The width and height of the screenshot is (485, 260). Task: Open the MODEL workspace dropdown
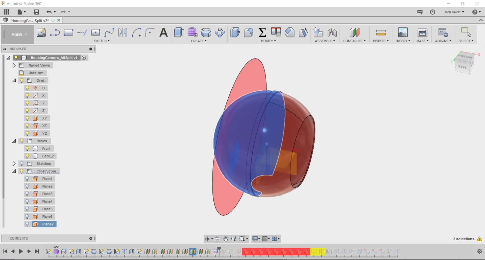click(x=19, y=35)
